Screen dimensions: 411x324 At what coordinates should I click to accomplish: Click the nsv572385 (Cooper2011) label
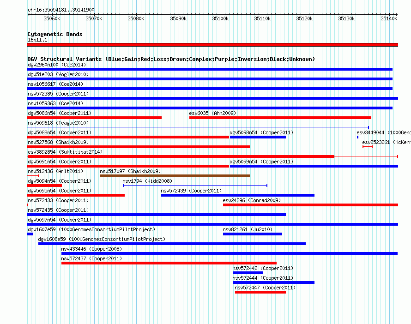coord(58,94)
